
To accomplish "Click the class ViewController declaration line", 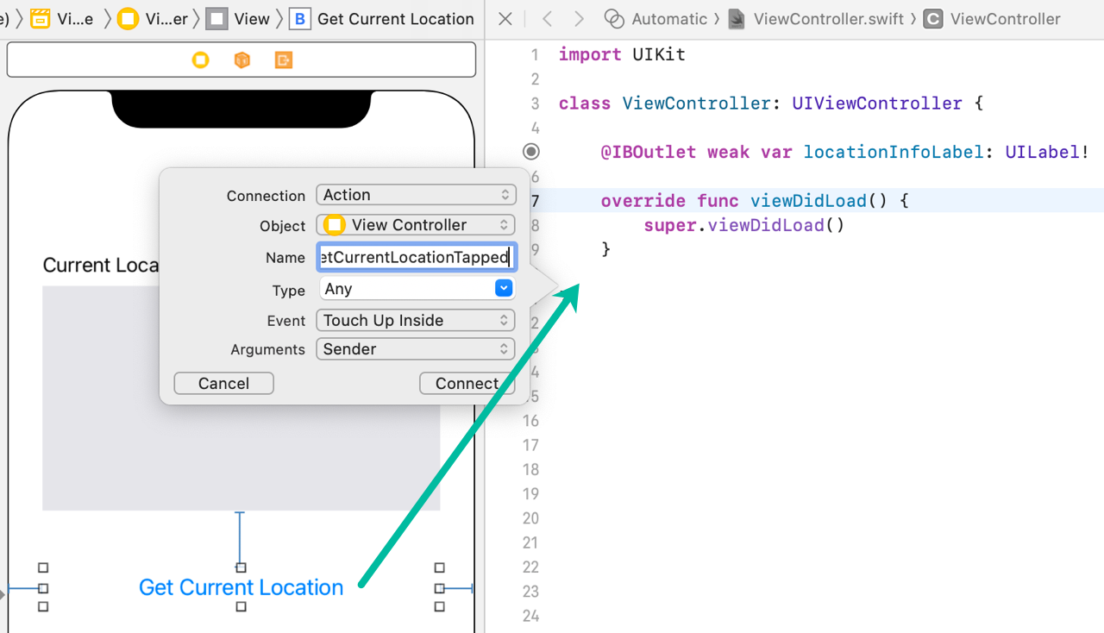I will coord(771,103).
